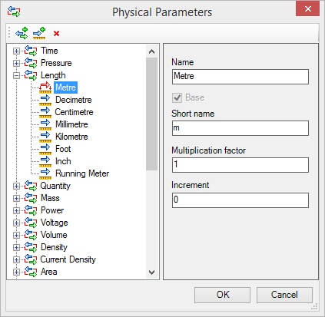Expand the Current Density node
Viewport: 325px width, 317px height.
(16, 259)
